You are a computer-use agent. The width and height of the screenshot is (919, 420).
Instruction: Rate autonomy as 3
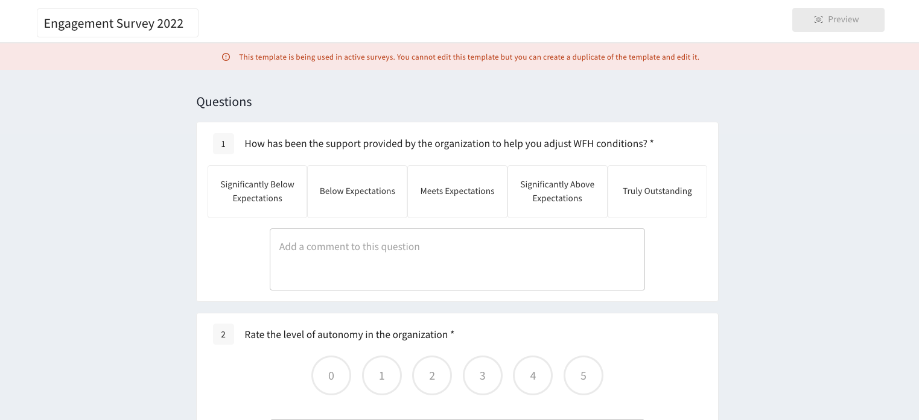point(483,375)
